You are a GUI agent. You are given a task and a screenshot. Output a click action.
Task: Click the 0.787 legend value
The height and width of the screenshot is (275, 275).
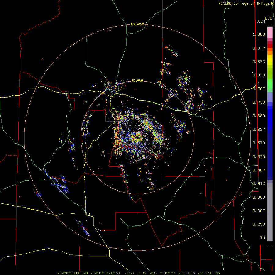pyautogui.click(x=259, y=89)
